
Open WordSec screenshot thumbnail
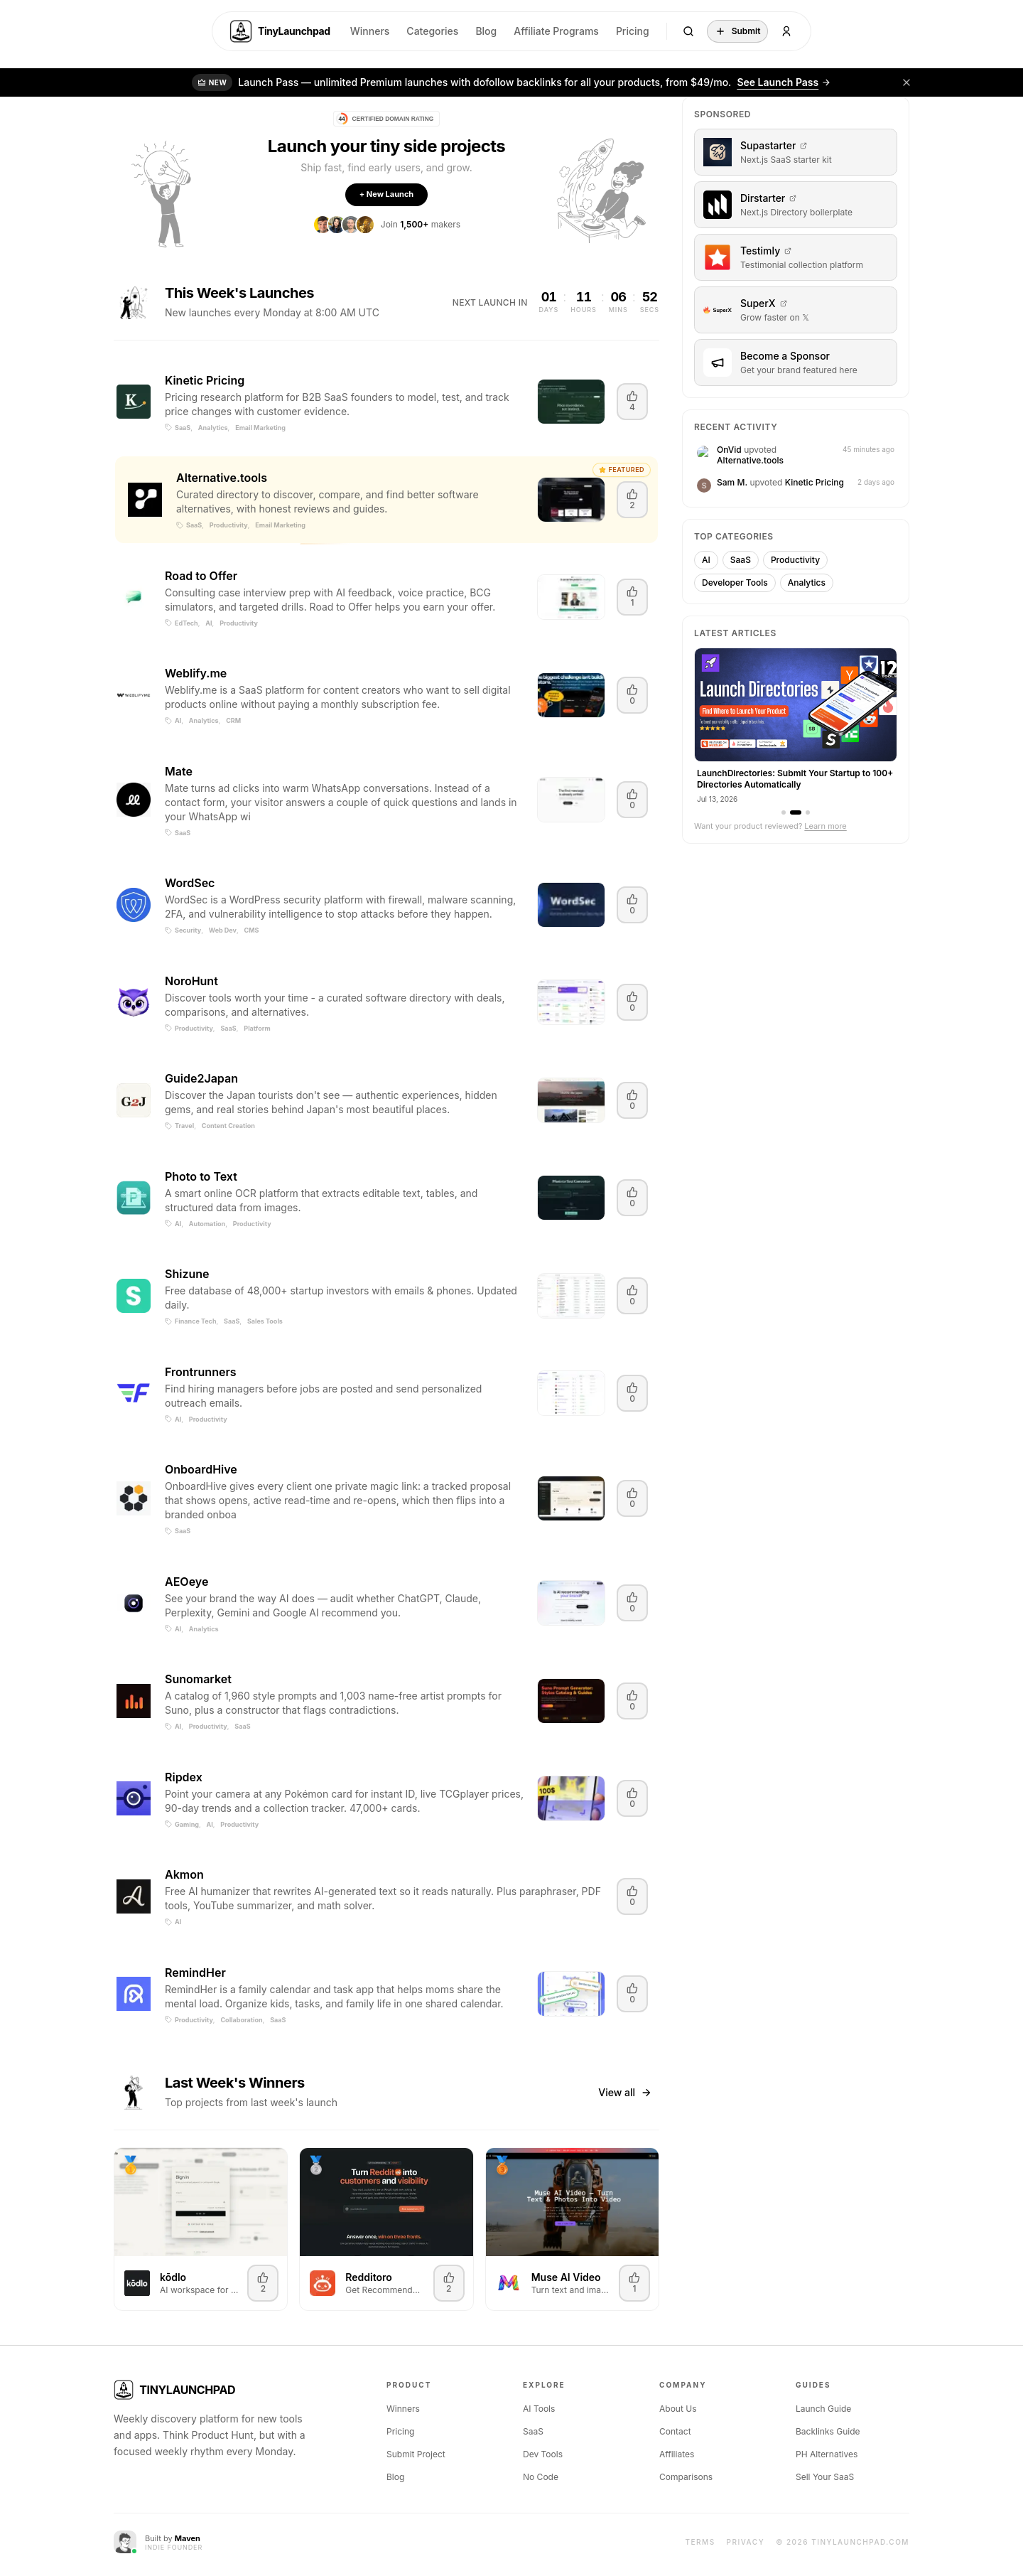(x=570, y=904)
